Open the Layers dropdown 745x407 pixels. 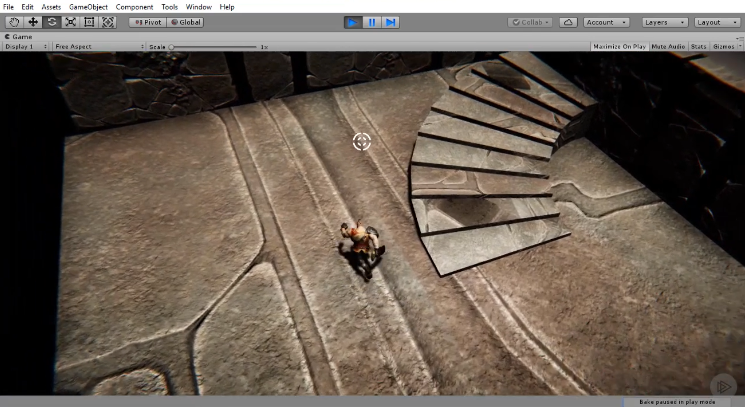[x=665, y=22]
